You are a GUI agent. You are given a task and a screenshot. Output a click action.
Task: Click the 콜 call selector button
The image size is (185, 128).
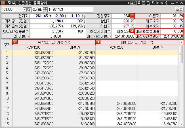pyautogui.click(x=39, y=9)
